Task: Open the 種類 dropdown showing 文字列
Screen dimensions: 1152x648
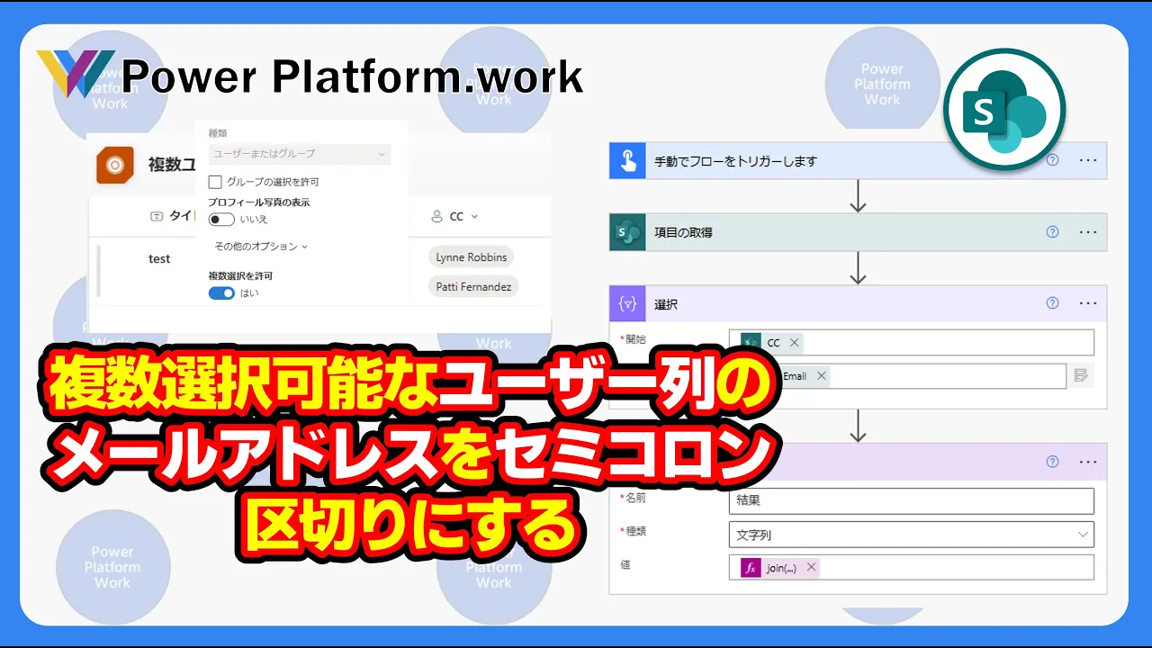Action: 911,535
